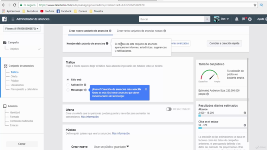The width and height of the screenshot is (267, 150).
Task: Click the Cambiar a creación rápida button
Action: 224,43
